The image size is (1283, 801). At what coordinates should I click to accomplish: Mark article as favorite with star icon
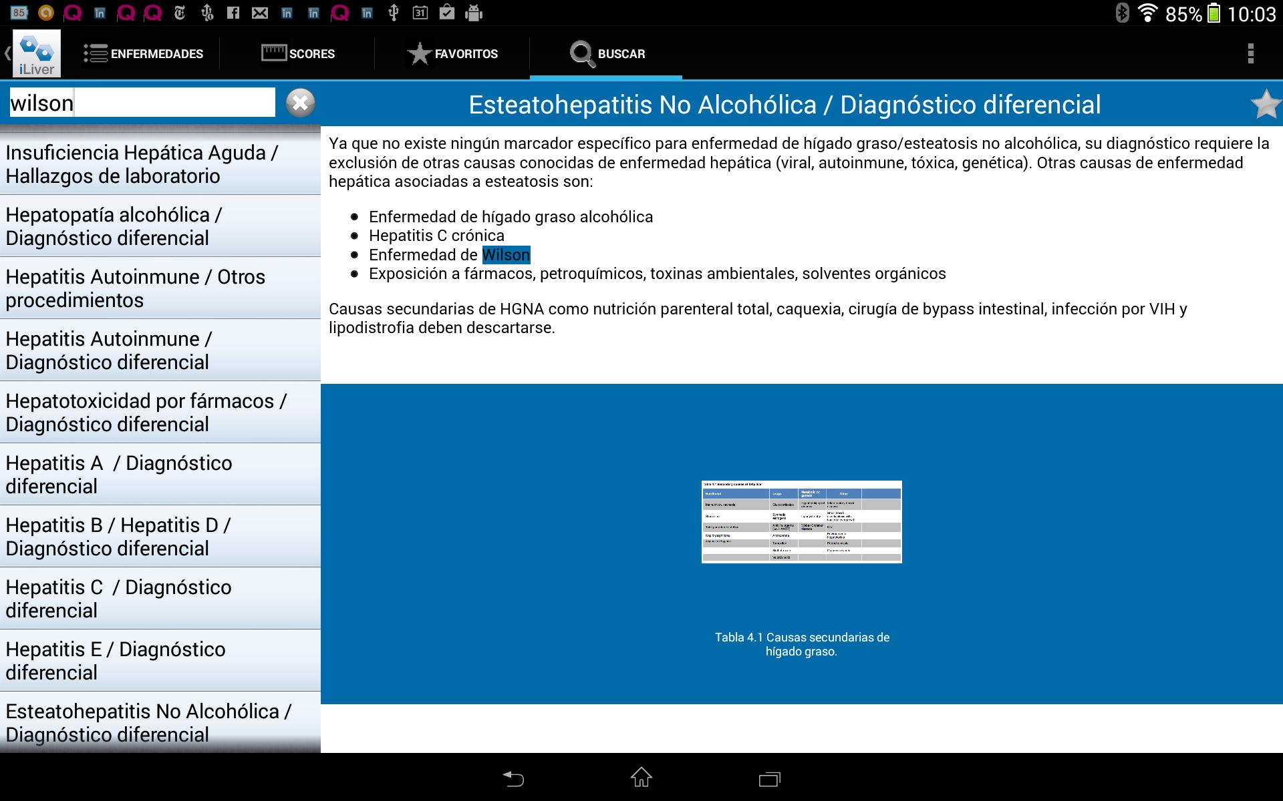pyautogui.click(x=1265, y=105)
